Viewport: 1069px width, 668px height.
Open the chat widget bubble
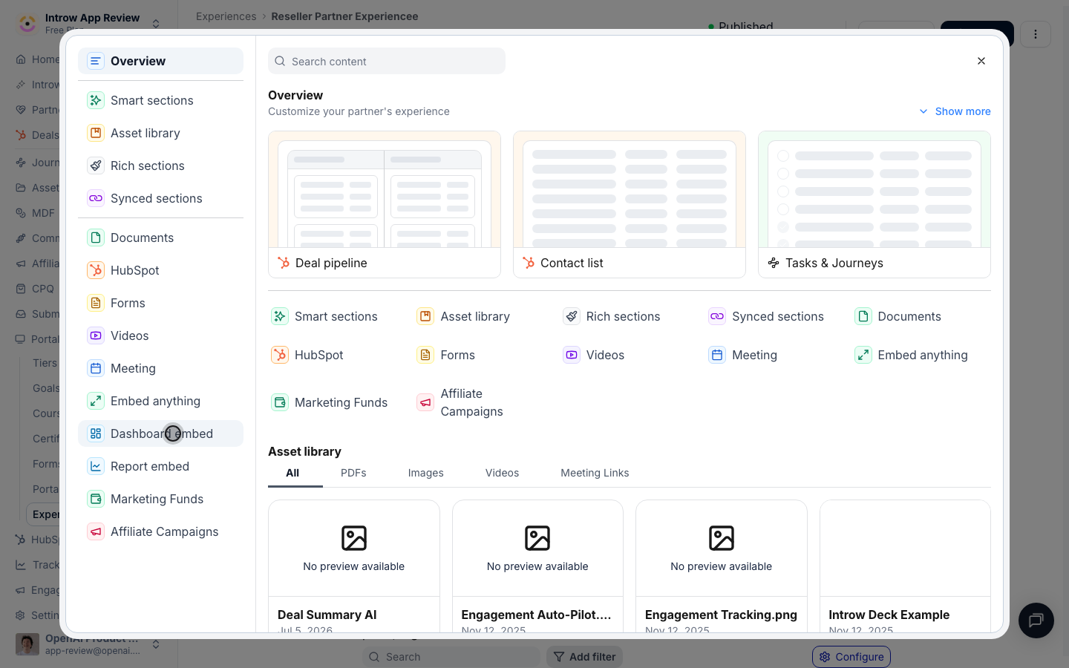coord(1036,620)
